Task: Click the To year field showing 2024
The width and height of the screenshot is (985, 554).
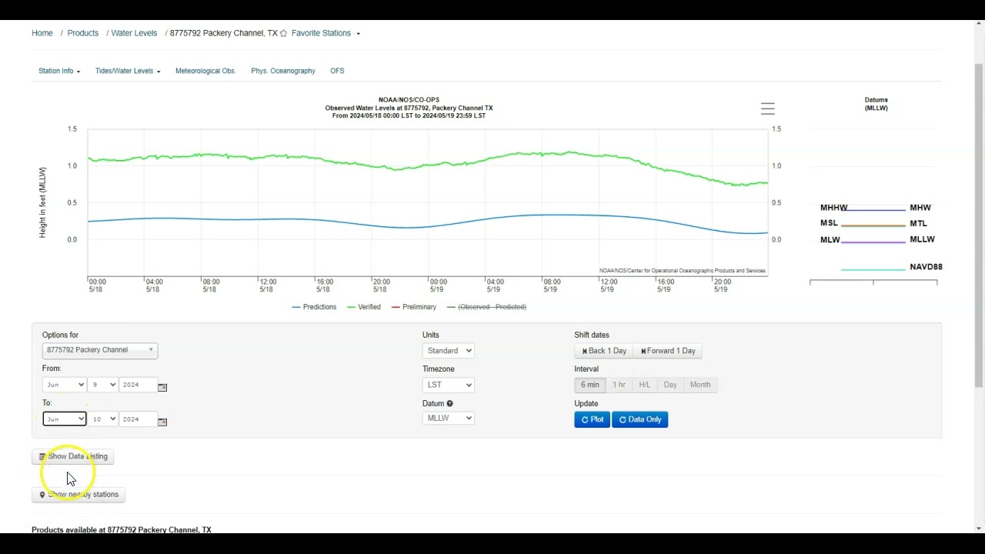Action: 139,419
